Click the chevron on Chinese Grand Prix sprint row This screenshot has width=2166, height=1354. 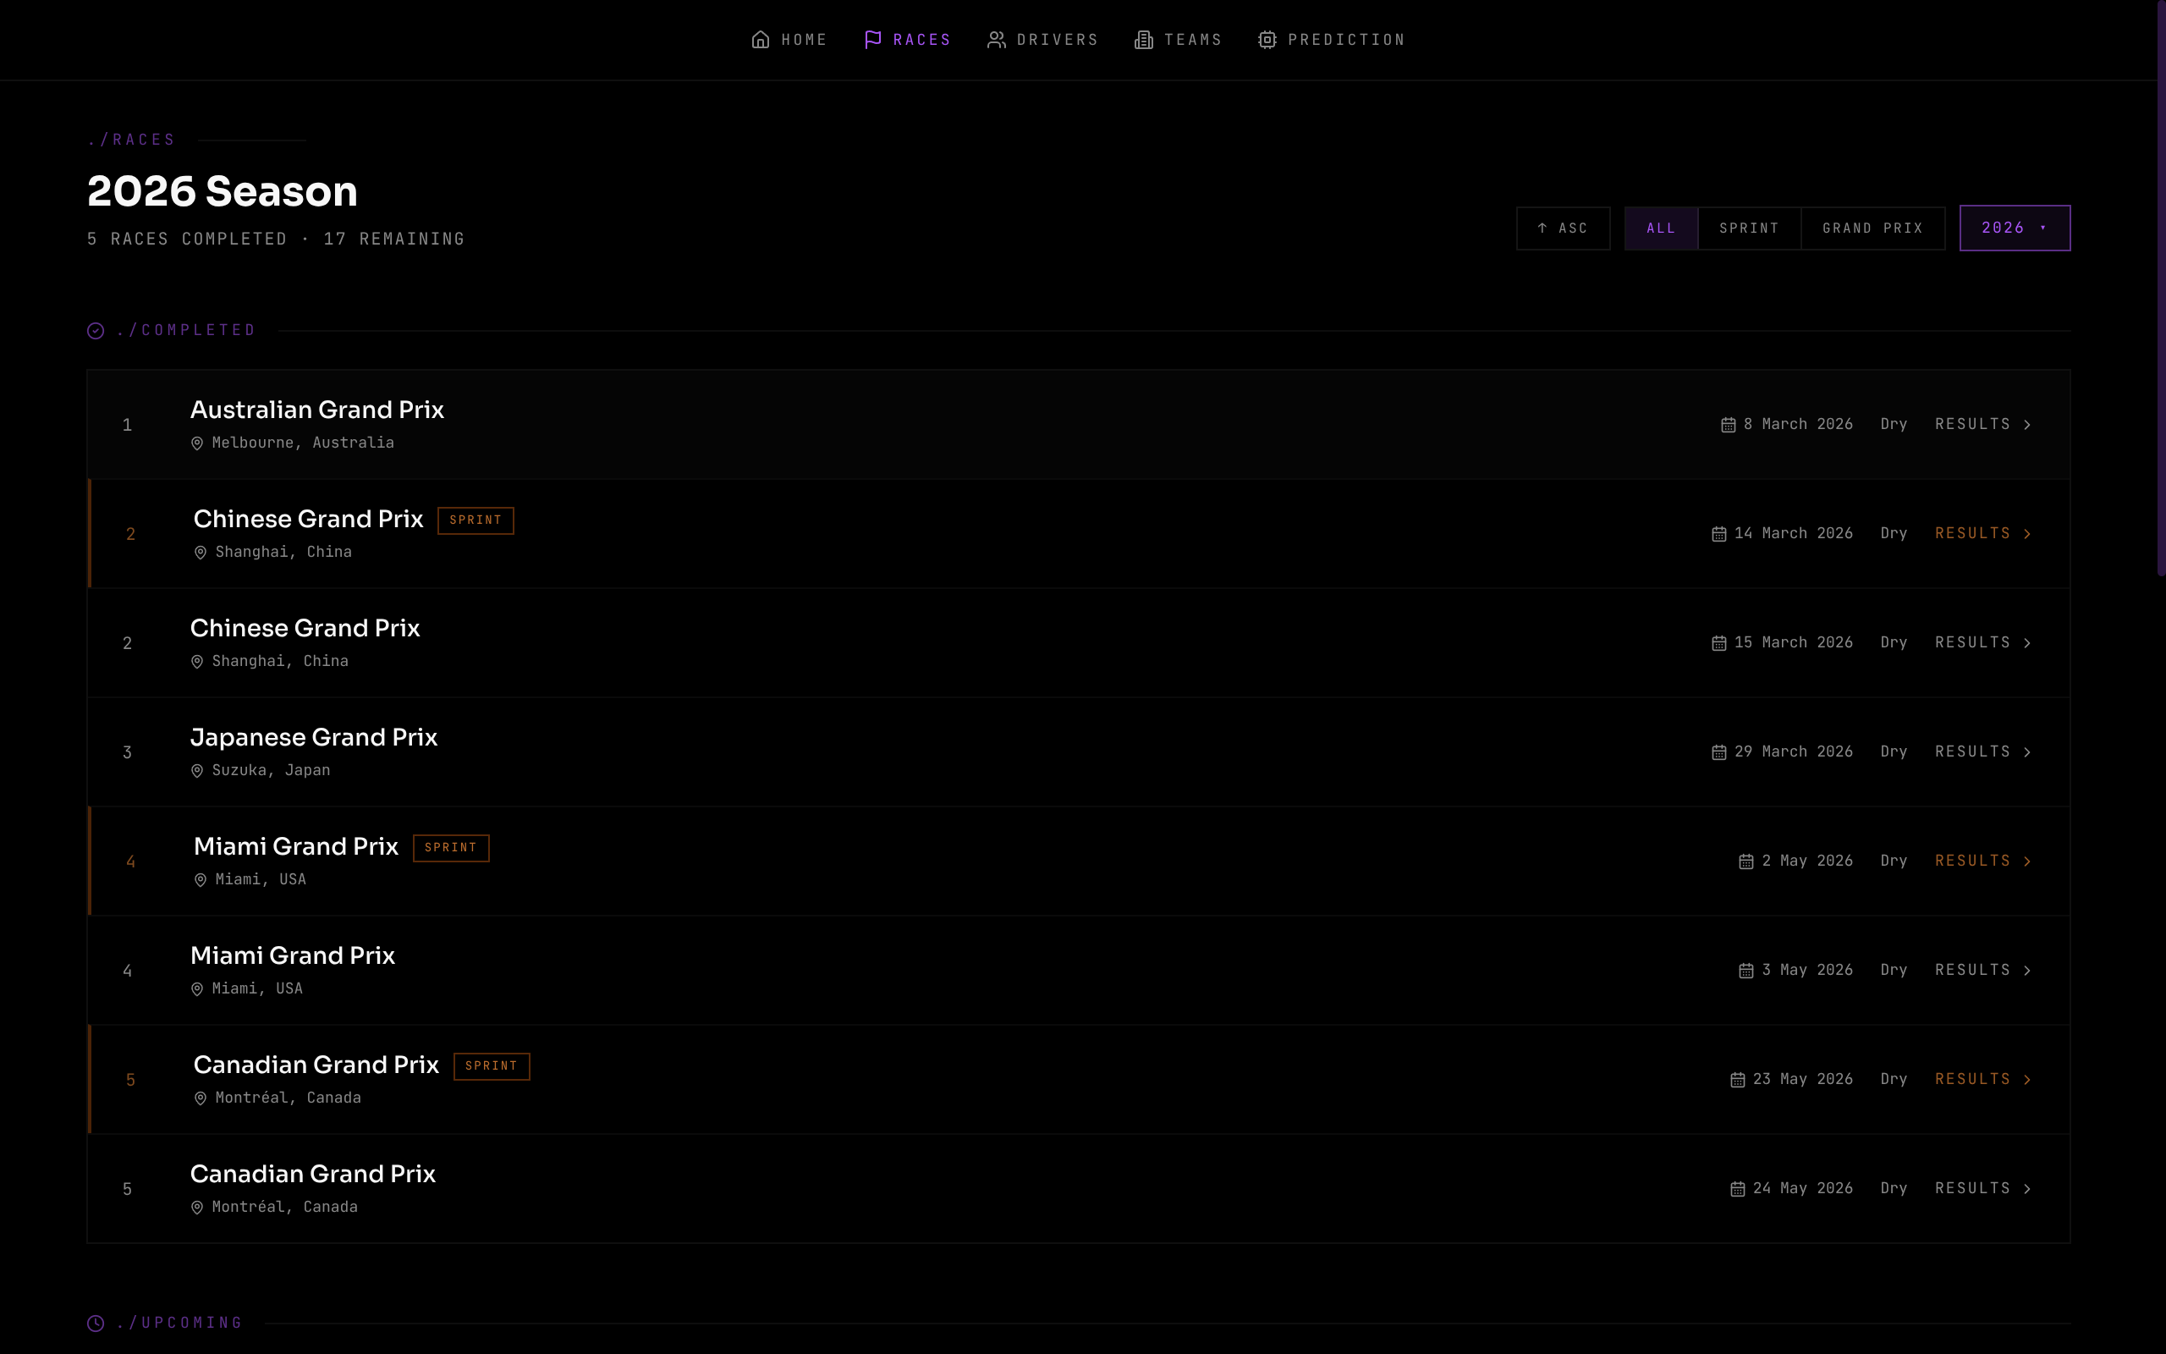click(x=2027, y=534)
